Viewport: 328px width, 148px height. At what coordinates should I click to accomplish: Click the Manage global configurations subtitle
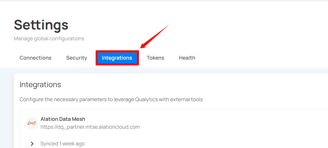pyautogui.click(x=49, y=39)
